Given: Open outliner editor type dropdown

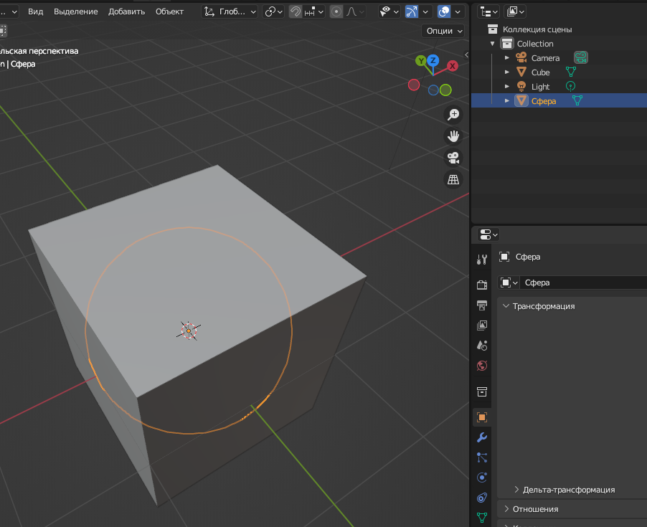Looking at the screenshot, I should tap(488, 11).
